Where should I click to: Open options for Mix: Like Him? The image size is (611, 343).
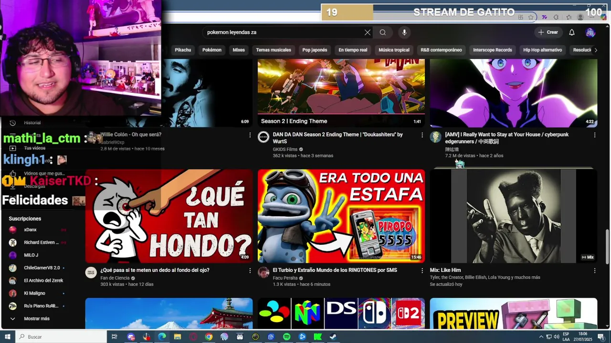point(594,271)
